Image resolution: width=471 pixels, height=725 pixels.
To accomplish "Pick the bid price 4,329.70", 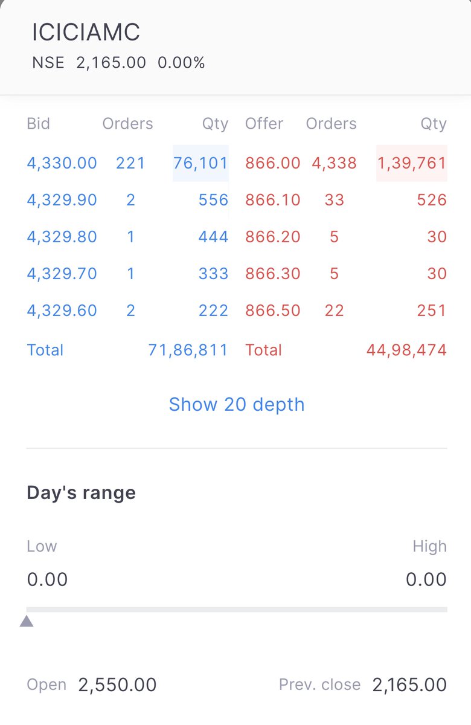I will click(62, 274).
